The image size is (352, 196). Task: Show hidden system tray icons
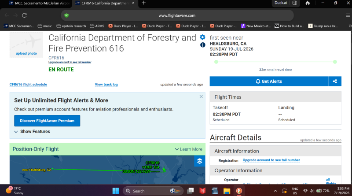[275, 191]
